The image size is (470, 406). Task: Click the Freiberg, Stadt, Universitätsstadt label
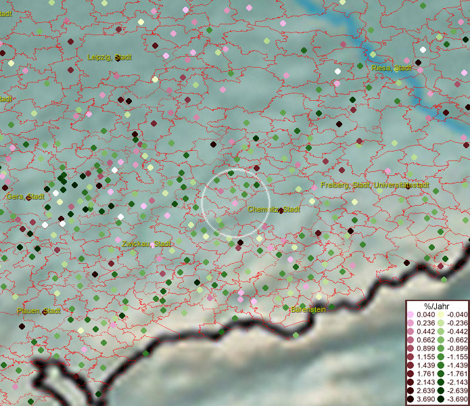[375, 185]
